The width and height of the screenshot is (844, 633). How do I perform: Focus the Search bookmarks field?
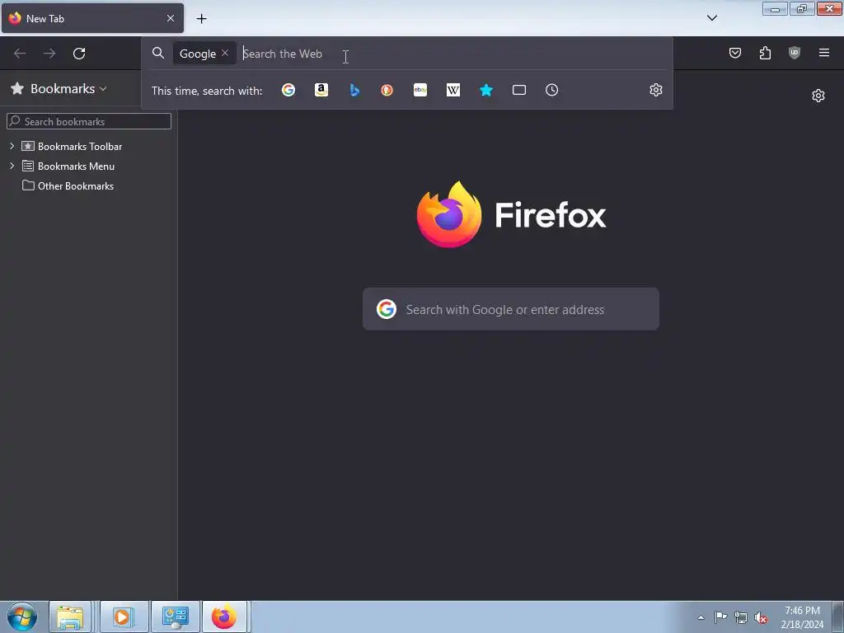[x=89, y=121]
